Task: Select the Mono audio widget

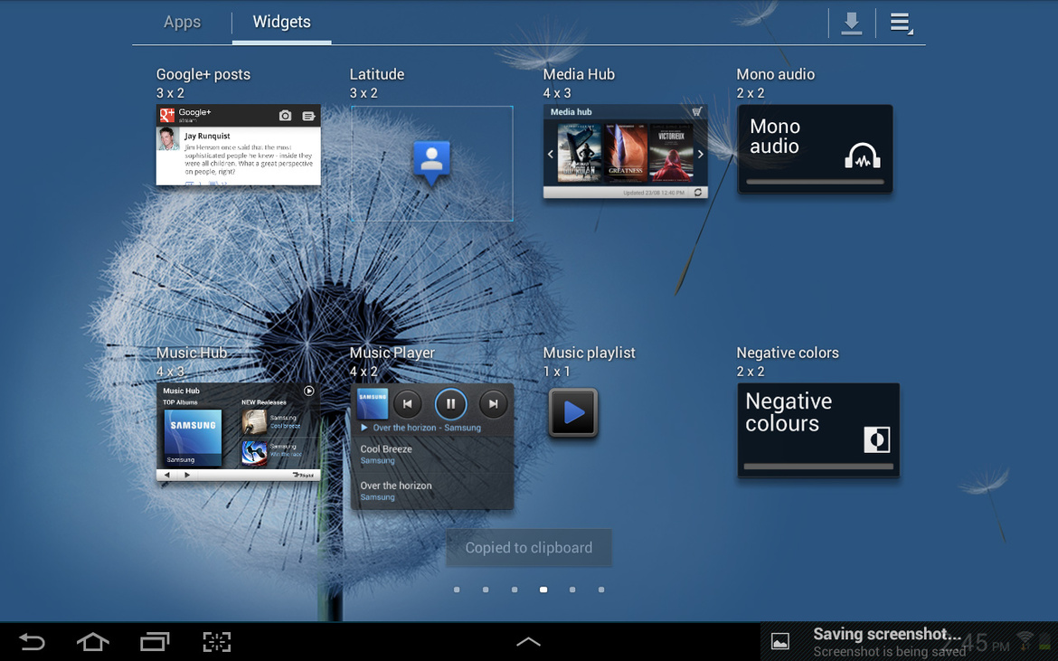Action: coord(815,149)
